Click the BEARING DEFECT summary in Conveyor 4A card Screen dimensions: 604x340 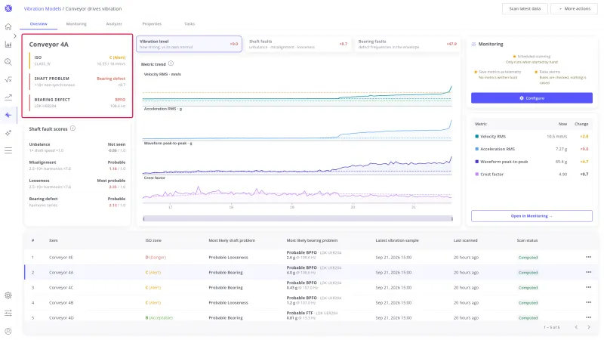pyautogui.click(x=78, y=103)
